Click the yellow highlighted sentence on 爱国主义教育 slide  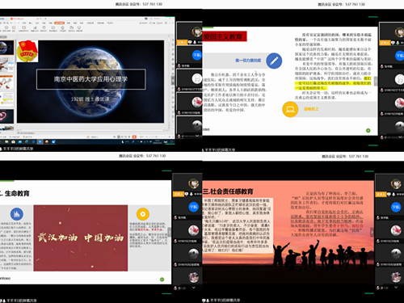click(333, 83)
